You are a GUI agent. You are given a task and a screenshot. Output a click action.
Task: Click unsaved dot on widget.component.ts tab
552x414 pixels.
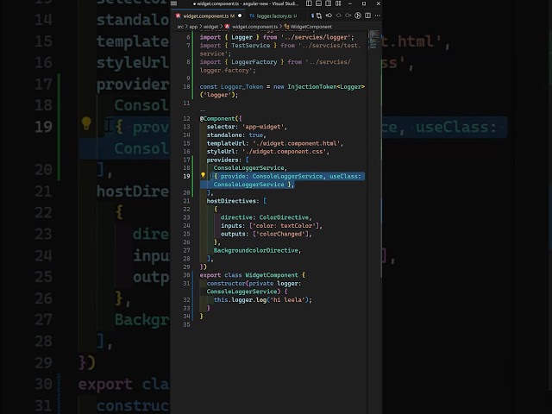(240, 16)
